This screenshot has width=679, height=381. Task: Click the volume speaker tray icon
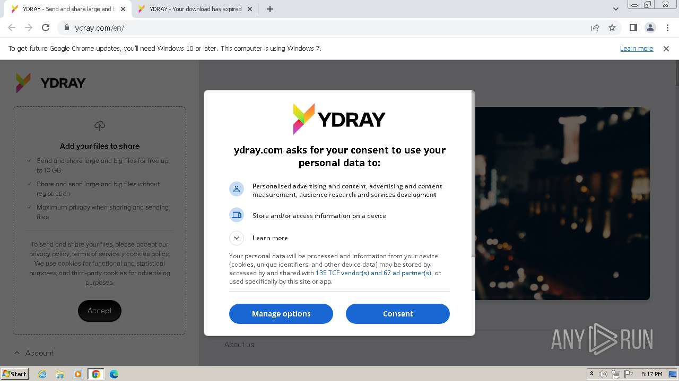coord(603,374)
